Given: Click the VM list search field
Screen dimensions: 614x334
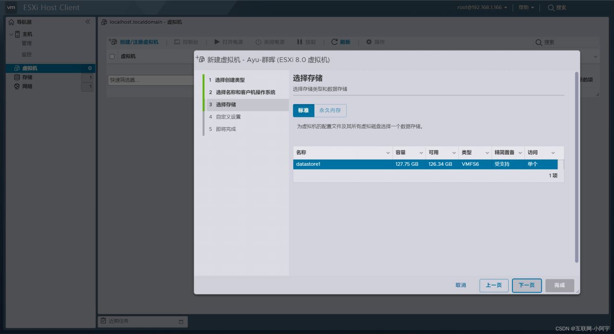Looking at the screenshot, I should pyautogui.click(x=566, y=42).
